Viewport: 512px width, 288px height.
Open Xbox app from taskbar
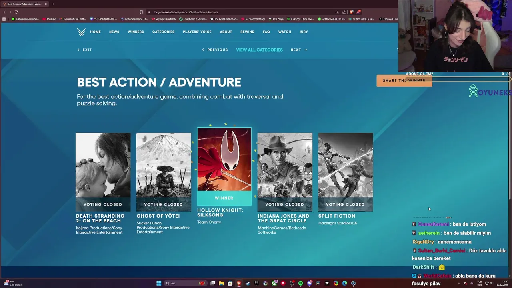click(x=274, y=283)
